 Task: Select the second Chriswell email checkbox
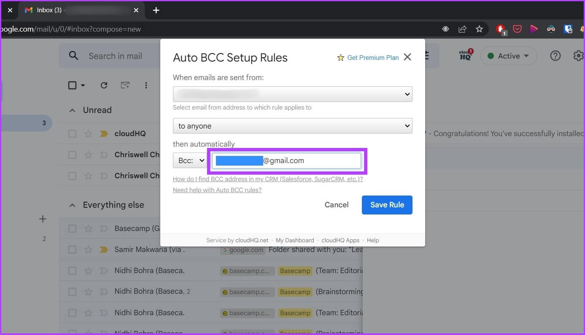tap(72, 176)
